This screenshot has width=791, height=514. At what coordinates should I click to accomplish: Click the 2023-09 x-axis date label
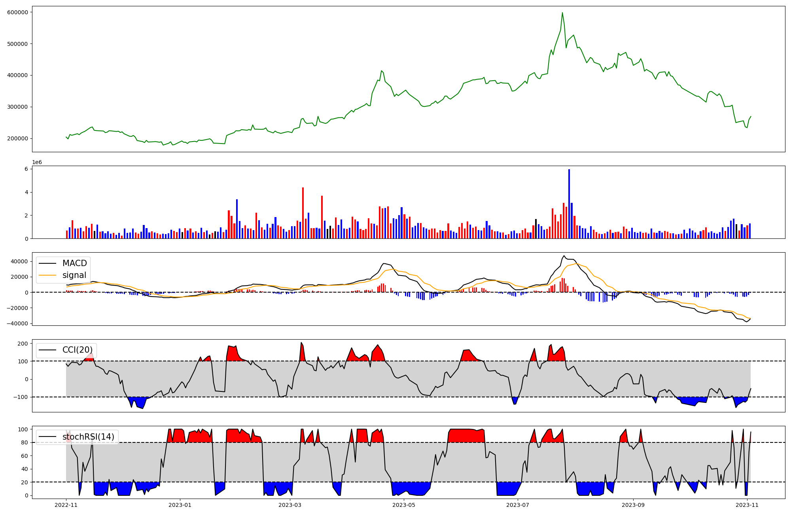(633, 505)
